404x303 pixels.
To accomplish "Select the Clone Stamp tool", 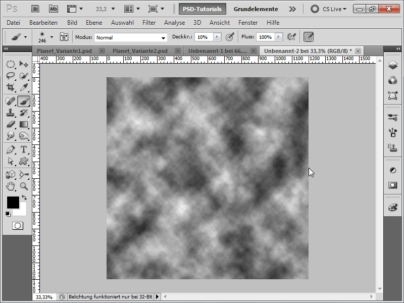I will point(10,113).
